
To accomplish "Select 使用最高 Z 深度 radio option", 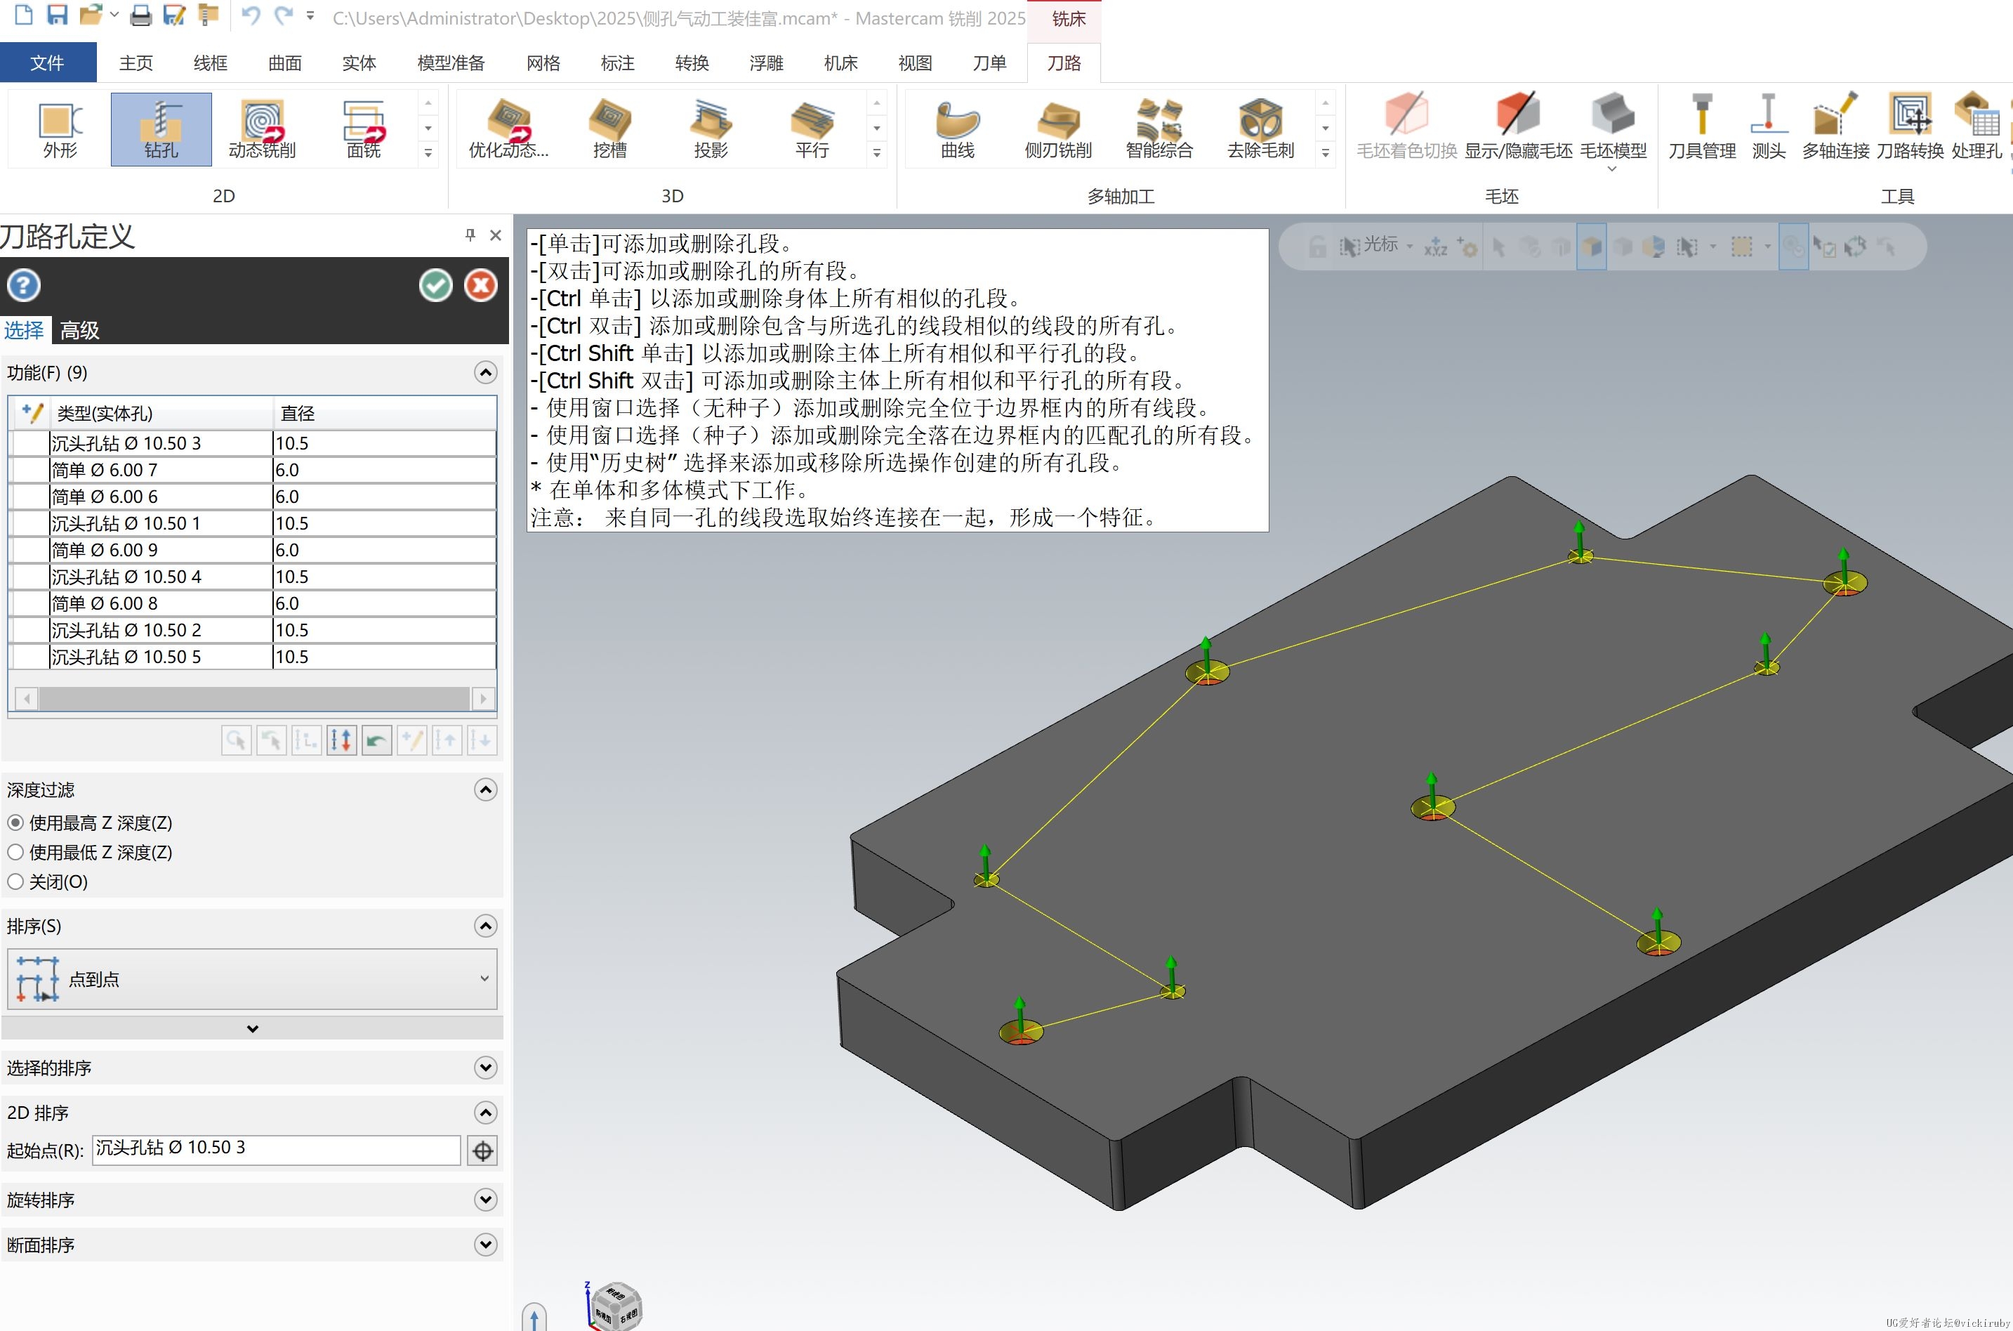I will (15, 822).
